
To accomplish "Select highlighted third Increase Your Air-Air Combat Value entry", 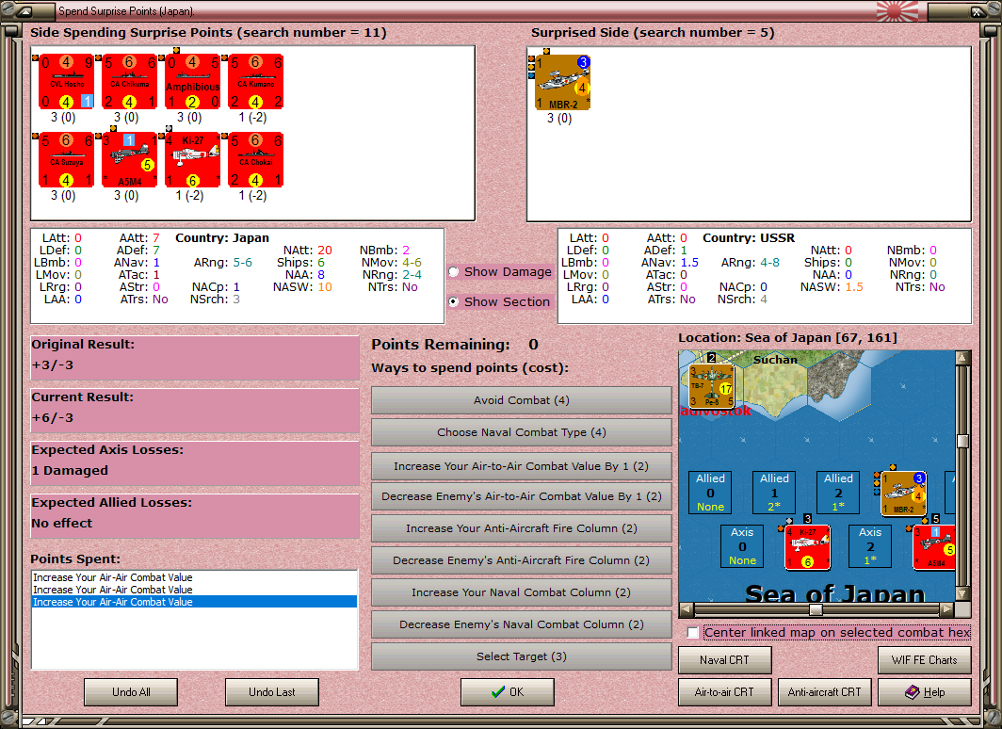I will coord(194,602).
